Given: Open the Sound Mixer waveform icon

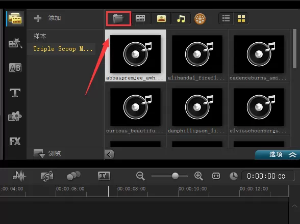Looking at the screenshot, I should [x=19, y=176].
